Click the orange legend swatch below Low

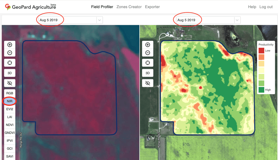tap(261, 57)
